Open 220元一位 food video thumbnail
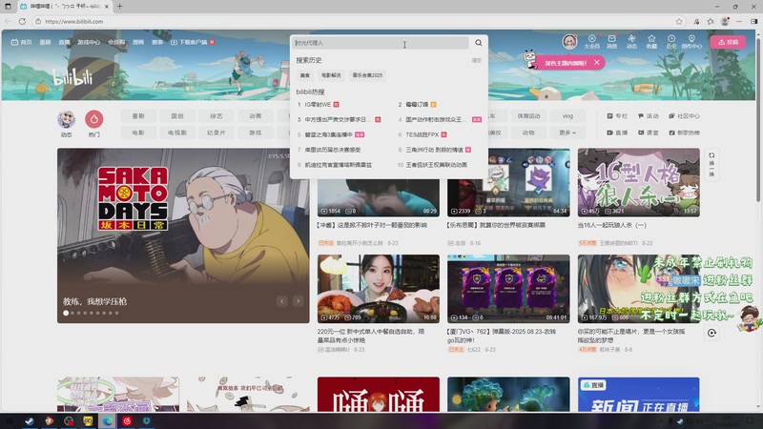Viewport: 763px width, 429px height. 378,289
